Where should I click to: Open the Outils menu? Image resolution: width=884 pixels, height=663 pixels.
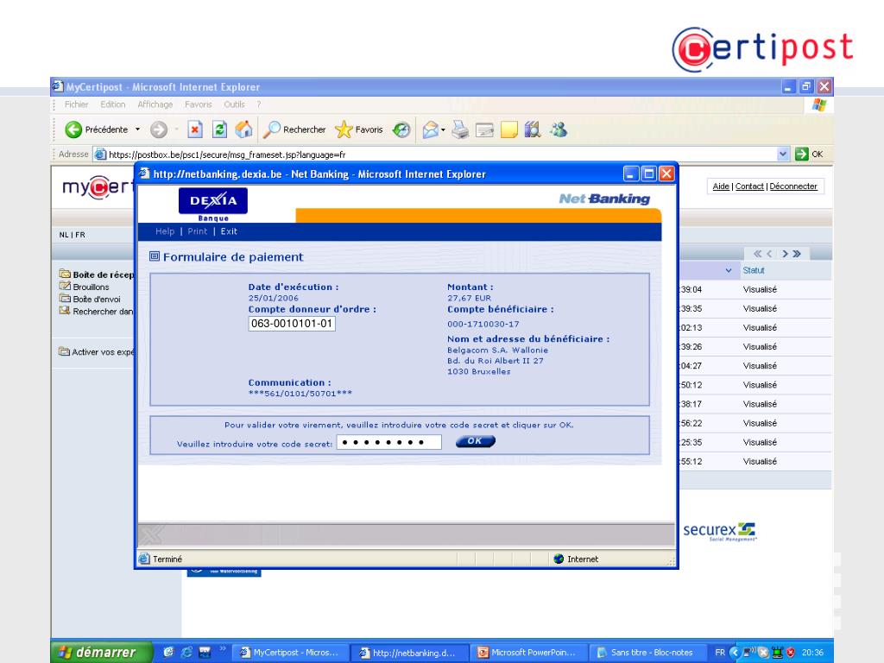coord(234,104)
